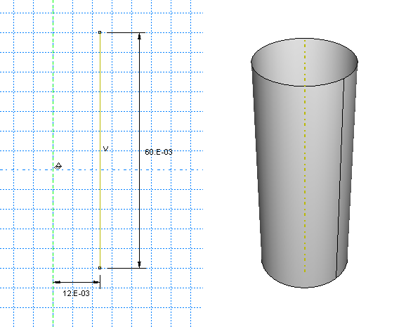Viewport: 406px width, 327px height.
Task: Select the fixed constraint symbol at sketch origin
Action: pyautogui.click(x=58, y=166)
